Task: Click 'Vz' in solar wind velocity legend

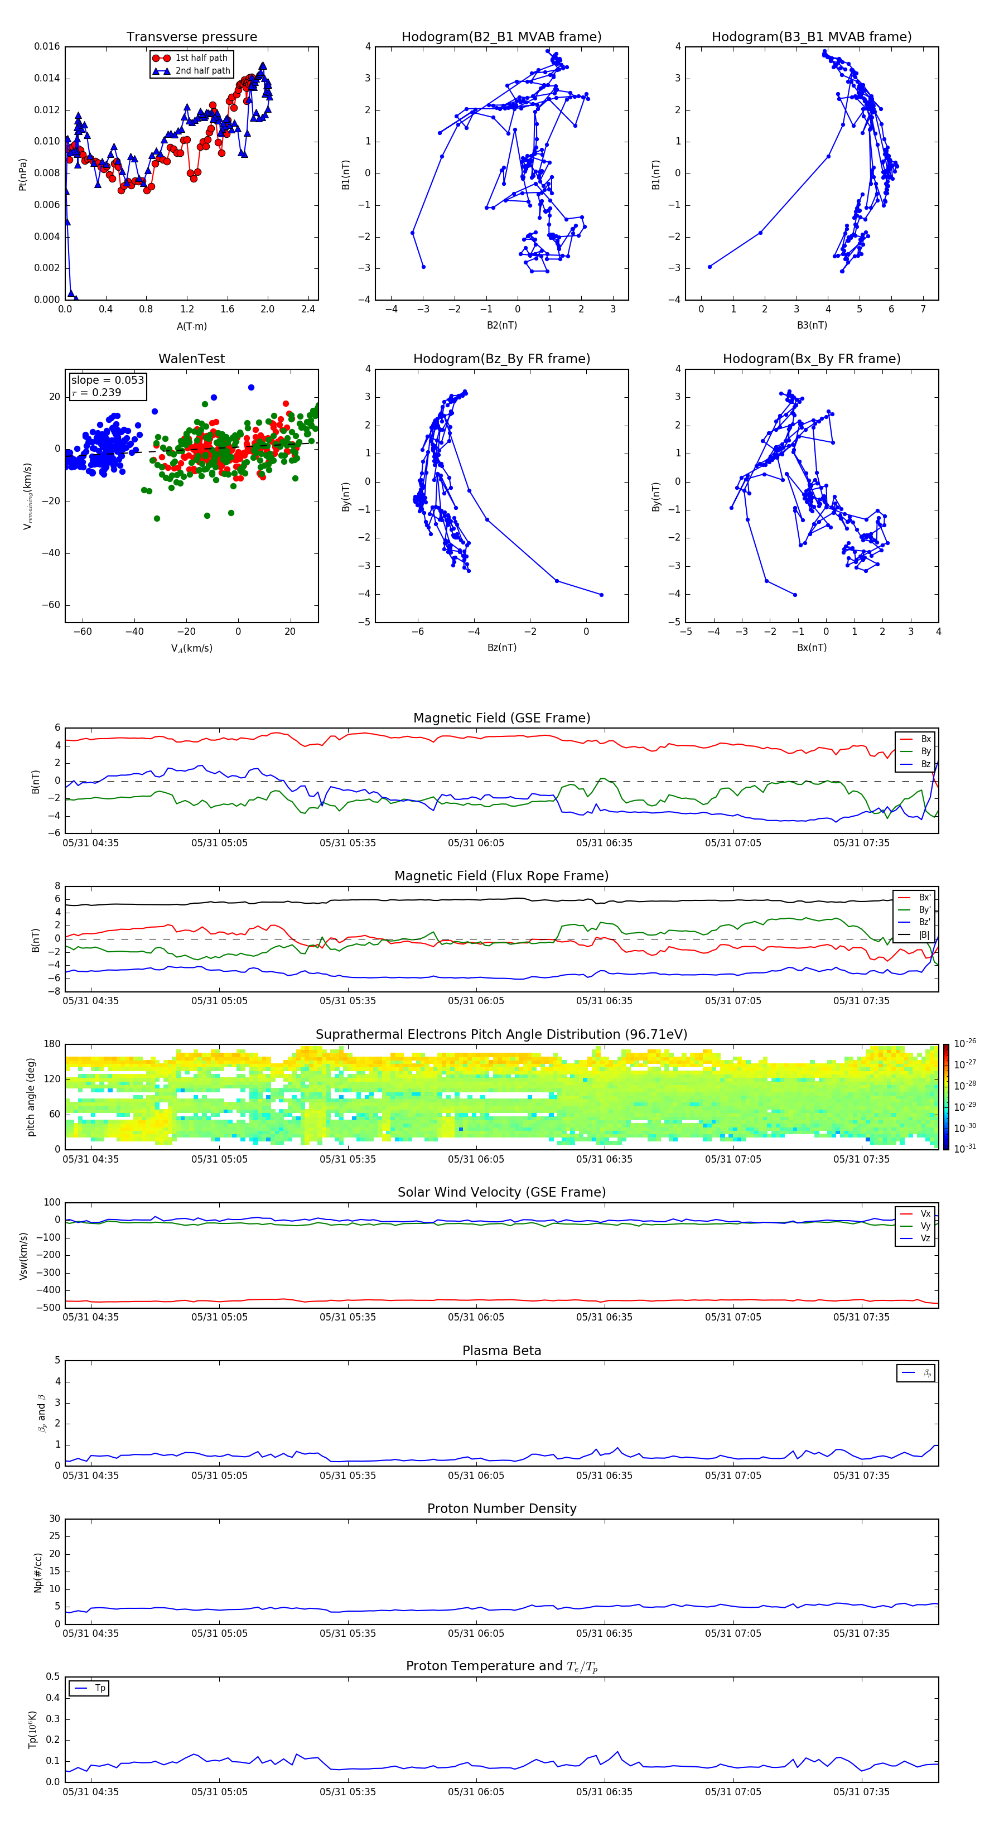Action: [x=916, y=1238]
